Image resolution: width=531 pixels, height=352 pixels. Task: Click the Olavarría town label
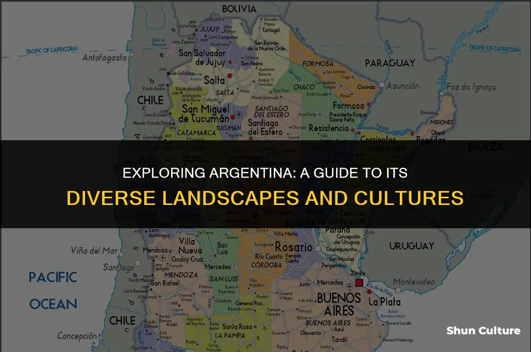[311, 333]
